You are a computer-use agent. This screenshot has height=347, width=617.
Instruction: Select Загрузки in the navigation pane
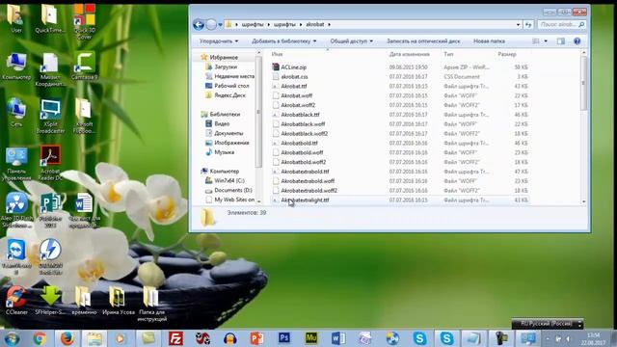[226, 67]
